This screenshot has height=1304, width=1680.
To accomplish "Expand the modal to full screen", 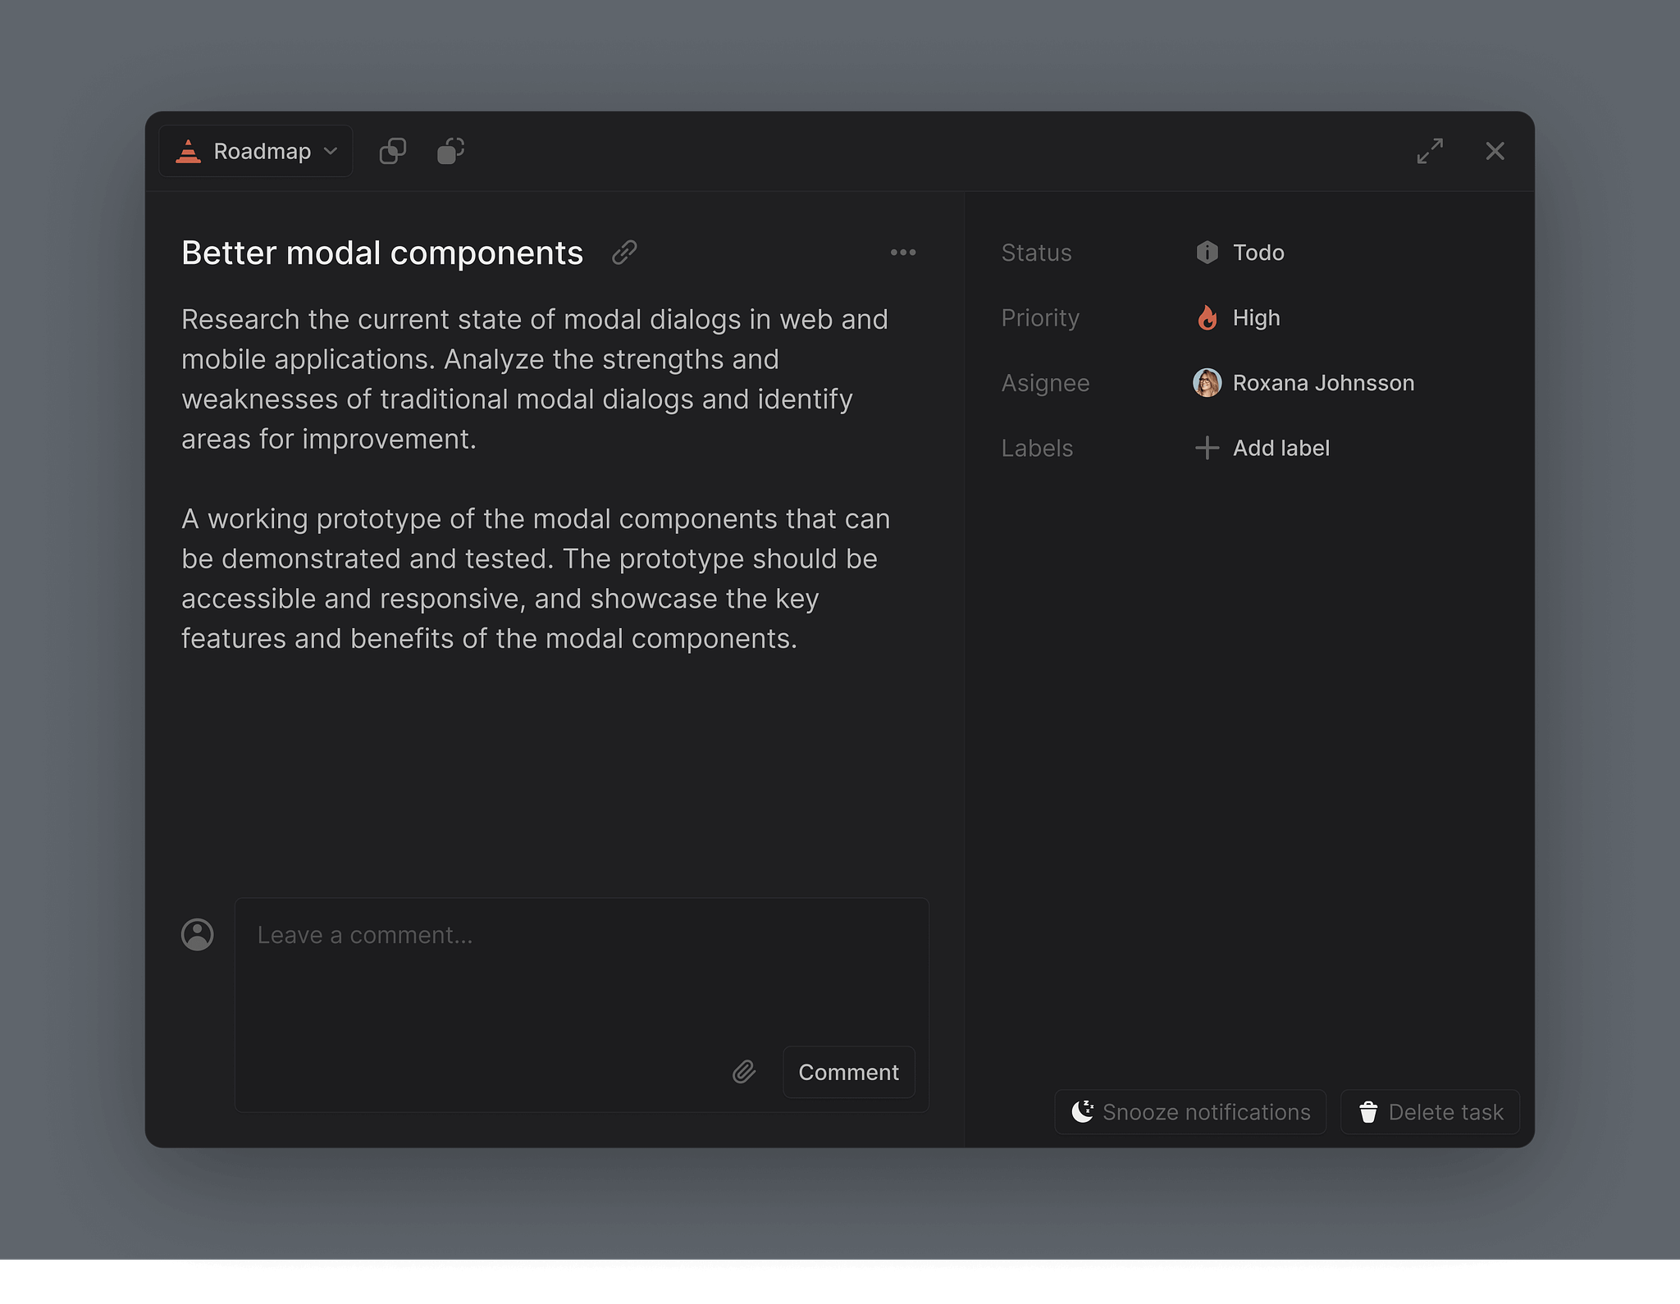I will coord(1430,151).
